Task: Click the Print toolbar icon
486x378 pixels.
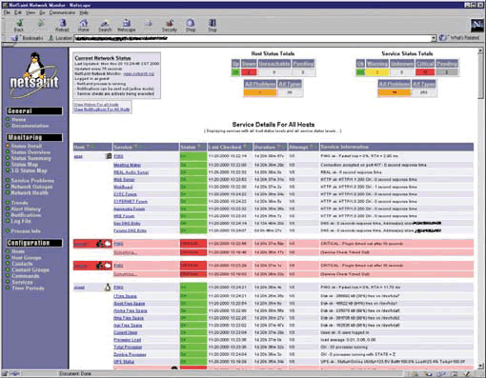Action: pyautogui.click(x=149, y=25)
